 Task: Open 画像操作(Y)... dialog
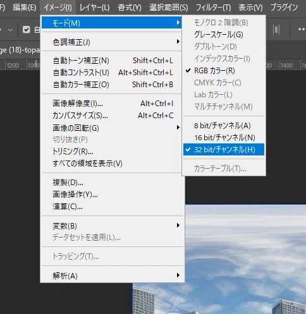(x=113, y=195)
